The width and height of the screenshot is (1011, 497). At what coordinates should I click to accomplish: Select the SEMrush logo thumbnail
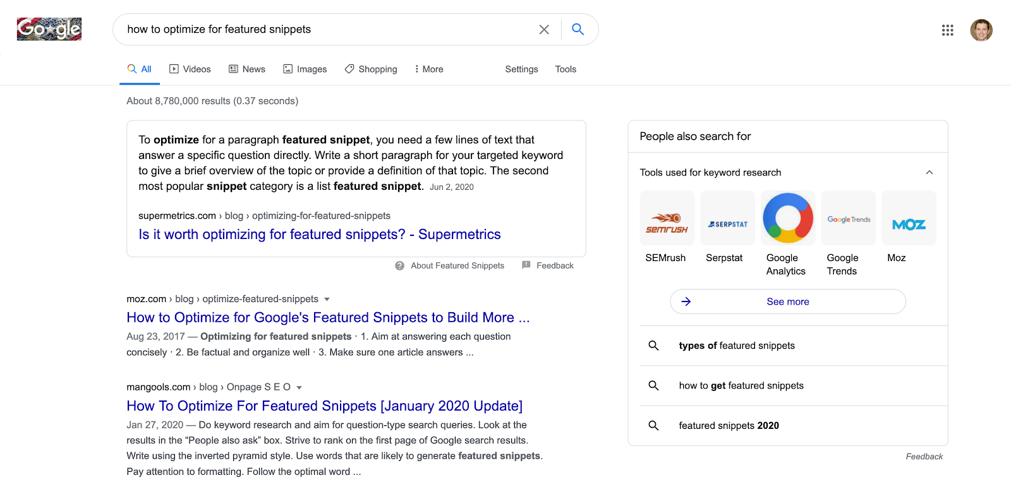pyautogui.click(x=667, y=218)
